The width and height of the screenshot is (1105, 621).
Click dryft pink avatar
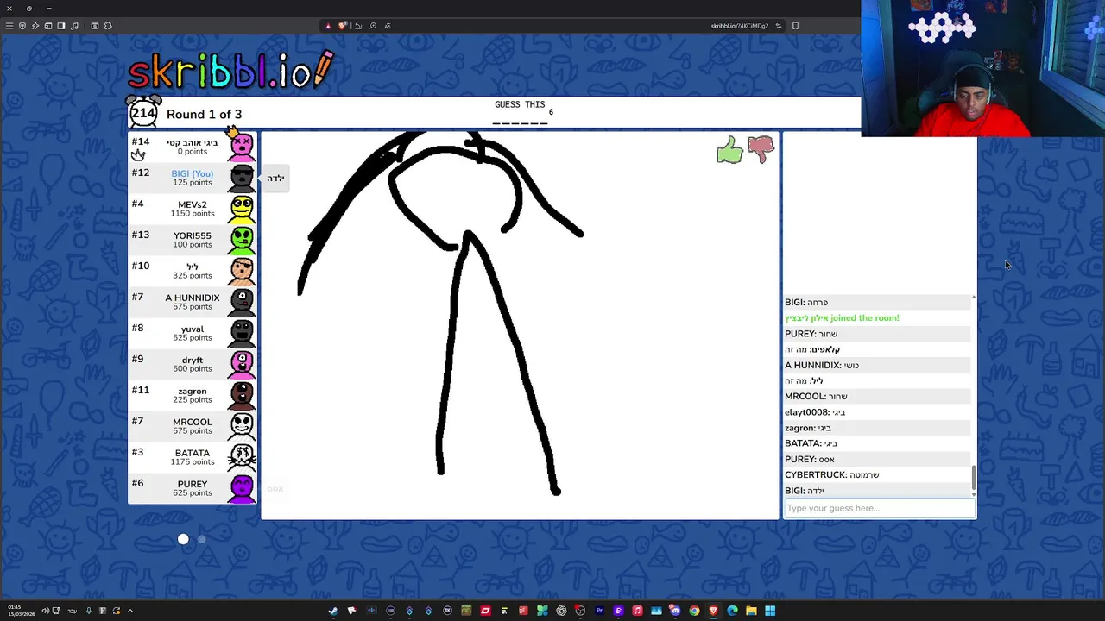[242, 363]
